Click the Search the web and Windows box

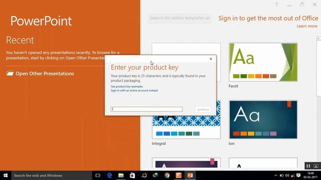(x=52, y=175)
